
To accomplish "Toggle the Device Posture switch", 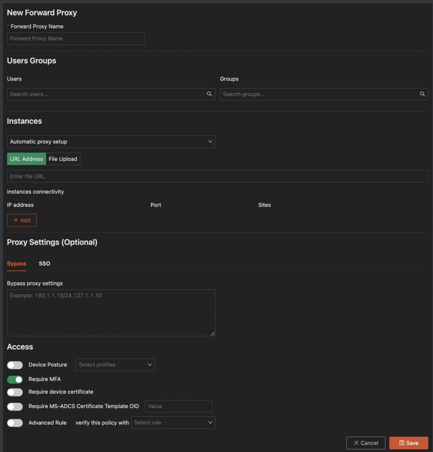I will 15,365.
